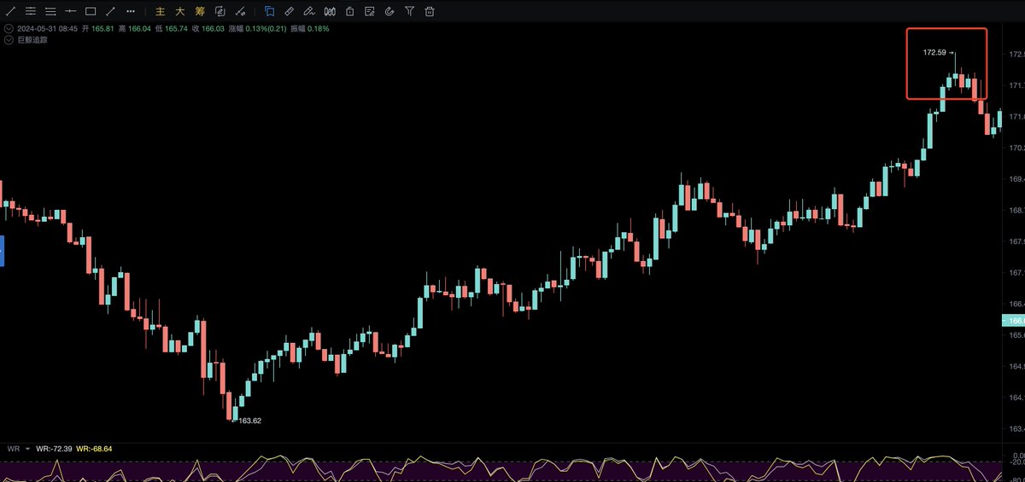This screenshot has width=1025, height=482.
Task: Click the close price 166.03 value
Action: (x=213, y=28)
